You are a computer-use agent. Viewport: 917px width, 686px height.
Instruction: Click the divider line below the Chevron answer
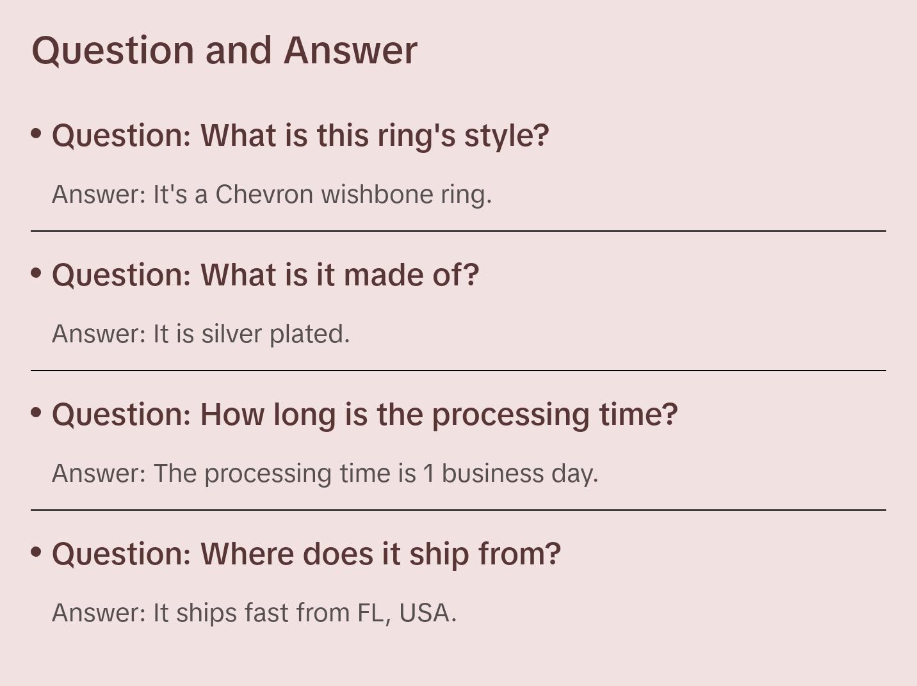click(x=458, y=231)
